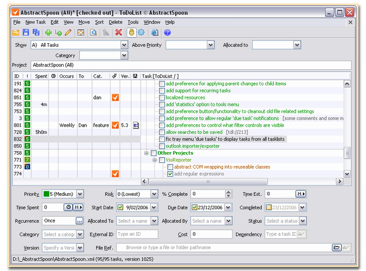Collapse the 'Other Projects' tree node
The height and width of the screenshot is (271, 366).
[146, 153]
